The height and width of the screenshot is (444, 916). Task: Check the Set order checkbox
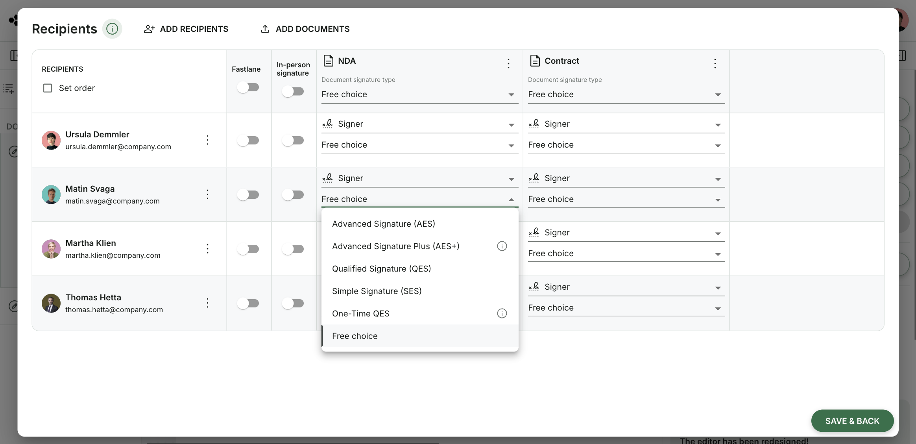(x=48, y=88)
